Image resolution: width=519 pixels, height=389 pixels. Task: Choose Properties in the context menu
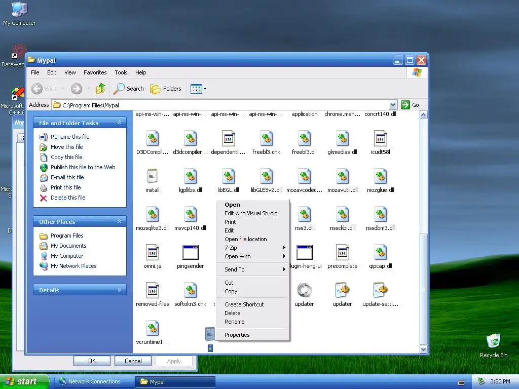click(253, 335)
